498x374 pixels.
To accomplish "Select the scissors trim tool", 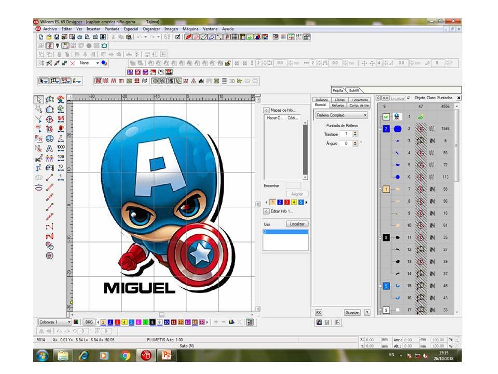I will click(x=38, y=158).
